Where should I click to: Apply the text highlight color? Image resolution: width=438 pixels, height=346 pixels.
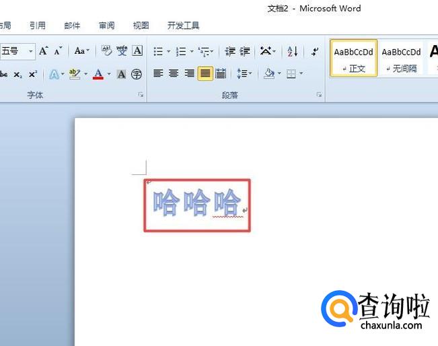[x=75, y=74]
